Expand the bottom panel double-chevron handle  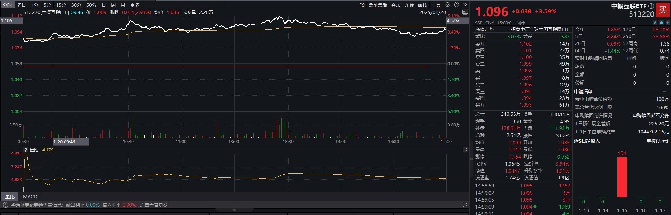pos(234,210)
